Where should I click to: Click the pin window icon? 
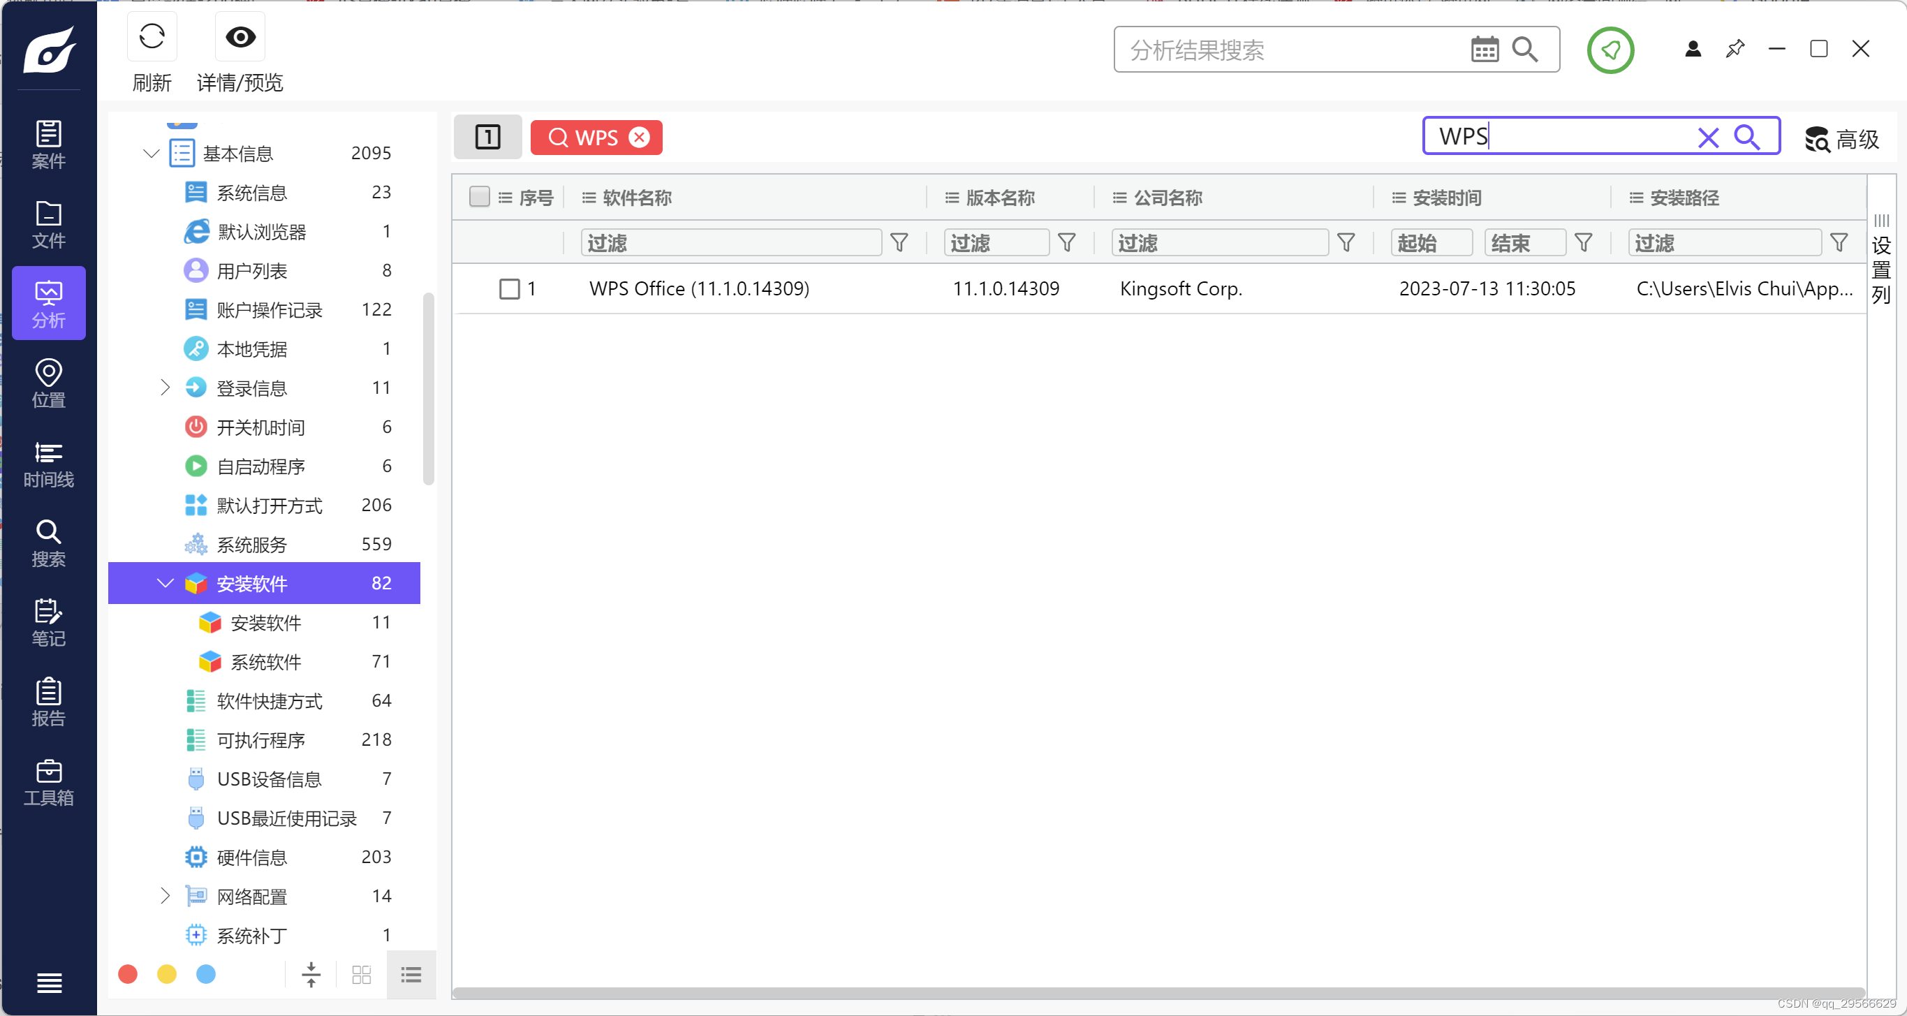1735,49
